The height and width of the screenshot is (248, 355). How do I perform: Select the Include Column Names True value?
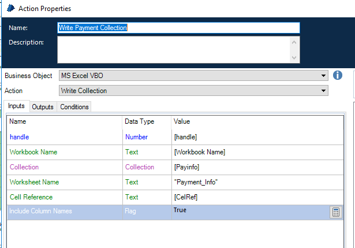[248, 212]
